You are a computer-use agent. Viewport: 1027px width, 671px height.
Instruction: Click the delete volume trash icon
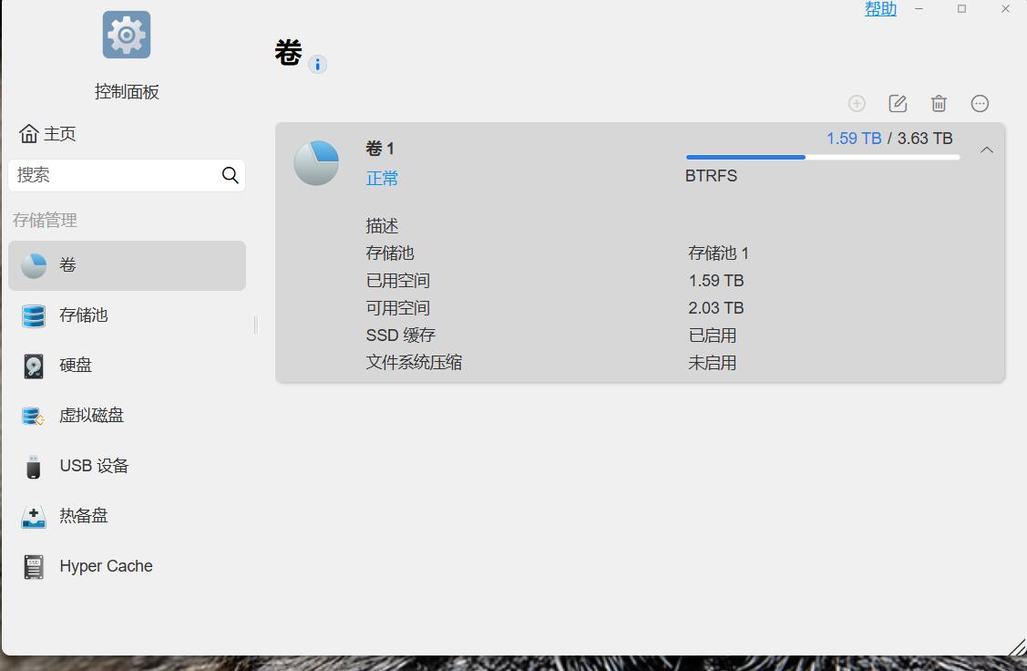(x=939, y=104)
